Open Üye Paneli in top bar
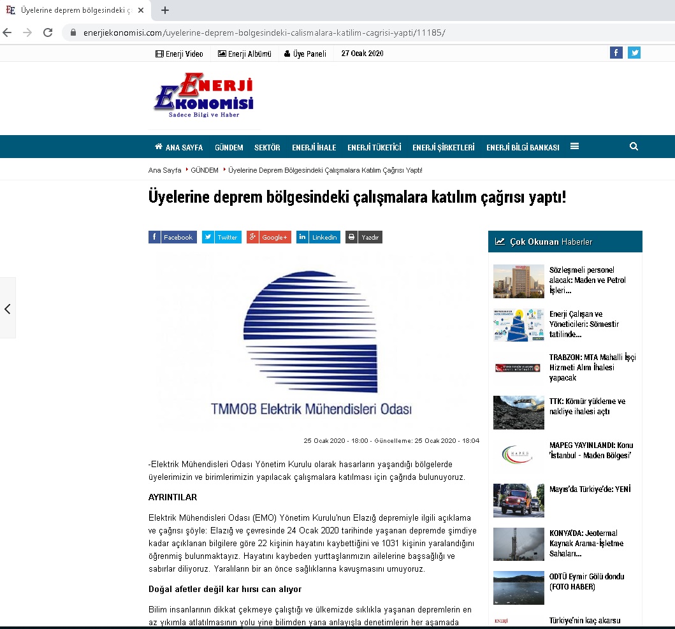 coord(305,54)
